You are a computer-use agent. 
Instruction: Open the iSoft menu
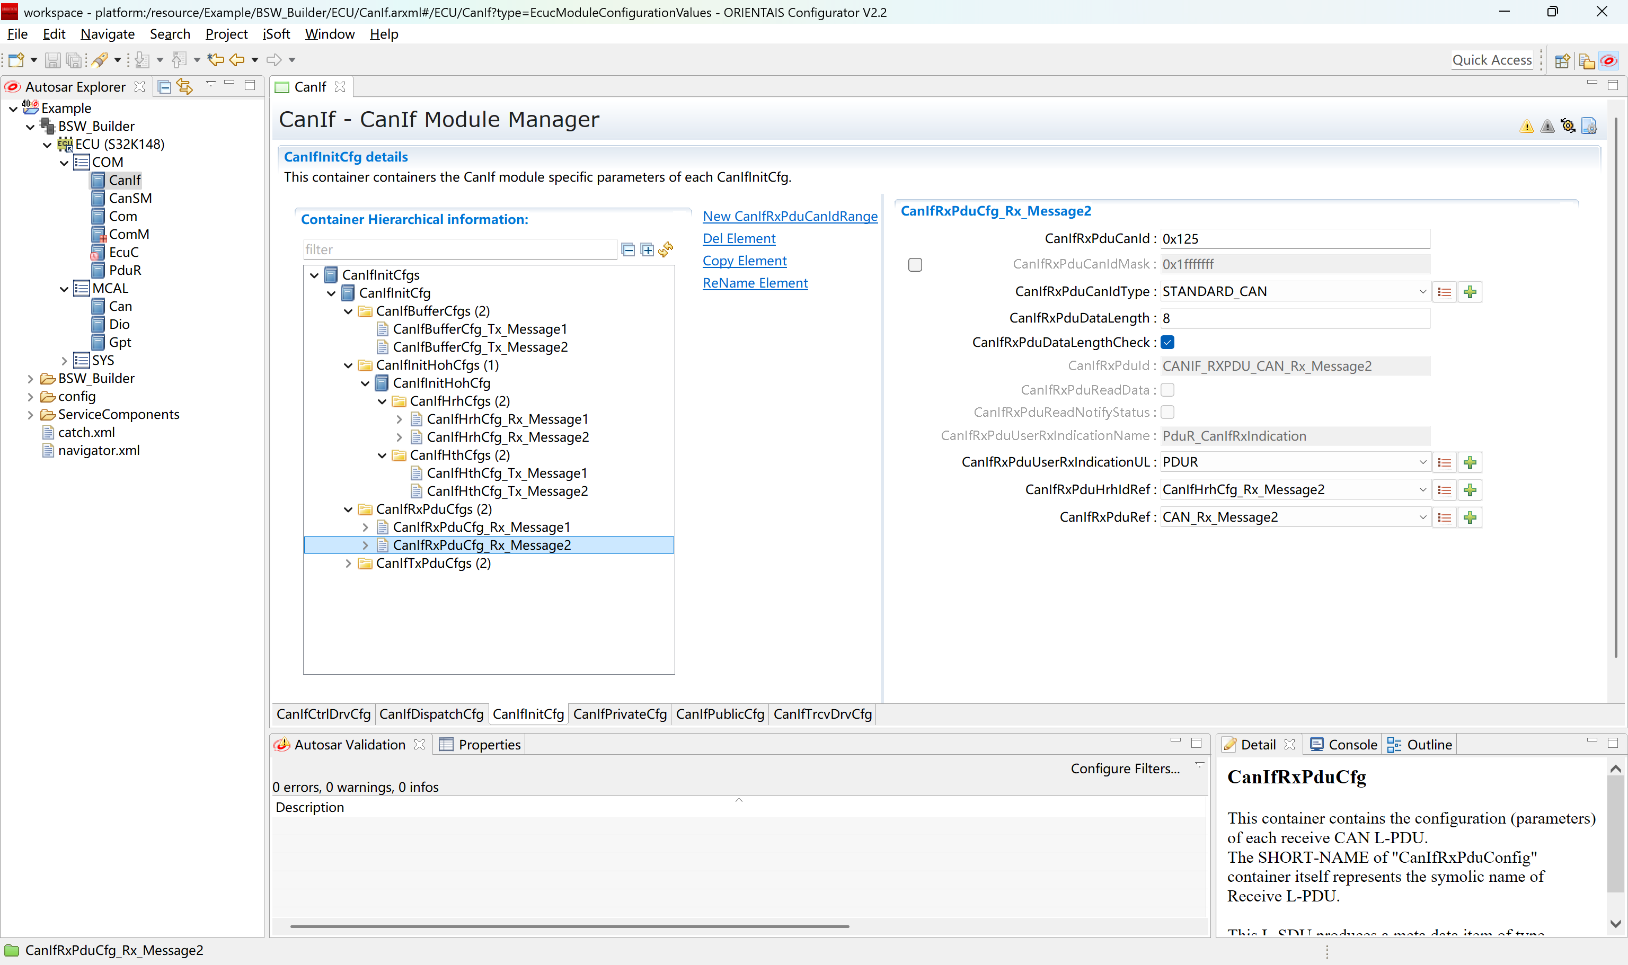coord(276,34)
